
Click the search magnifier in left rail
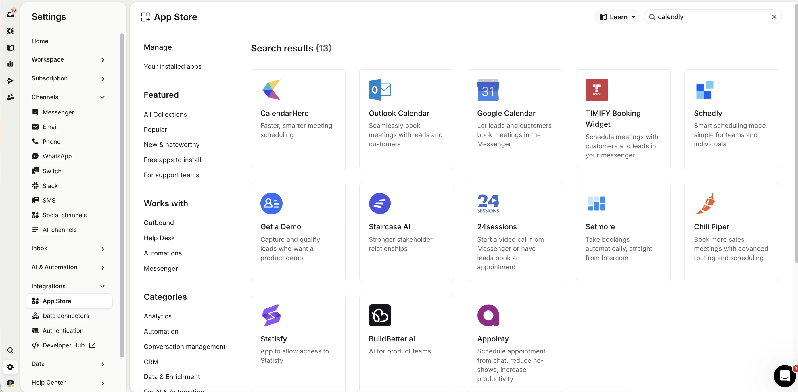pyautogui.click(x=10, y=350)
